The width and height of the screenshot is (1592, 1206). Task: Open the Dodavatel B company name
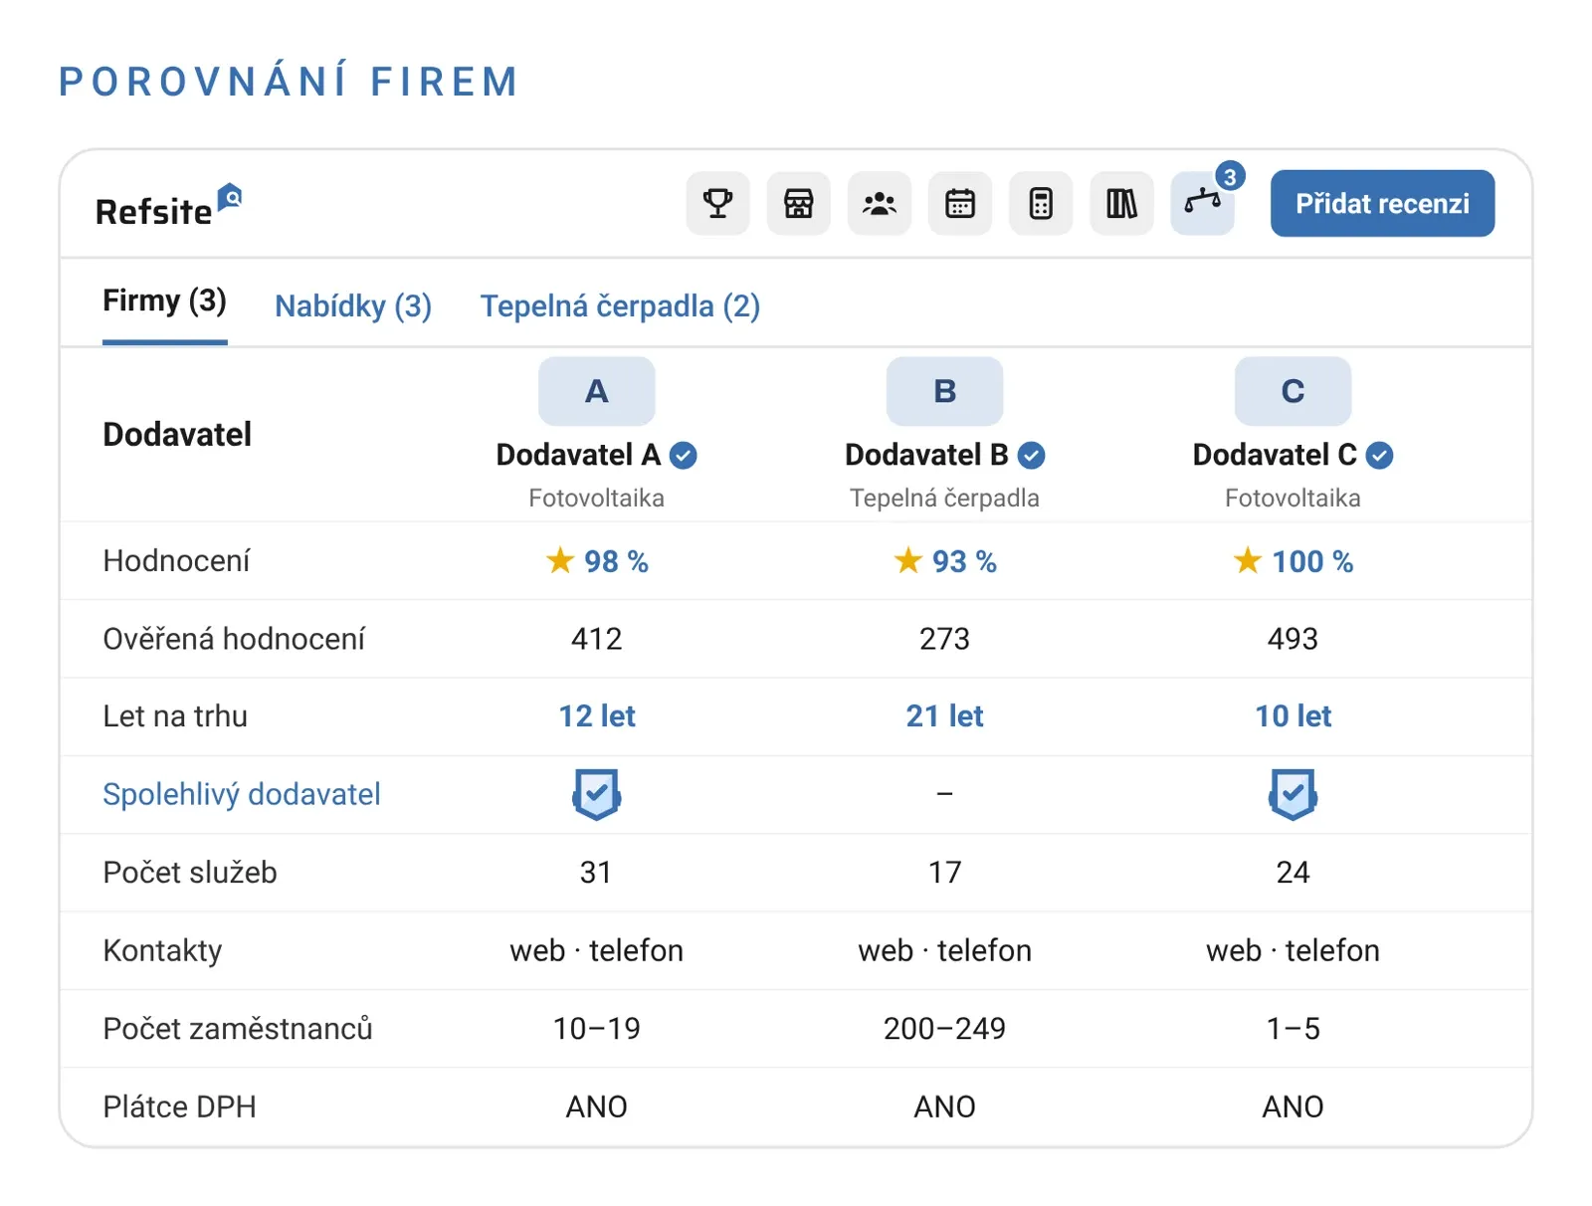point(926,455)
